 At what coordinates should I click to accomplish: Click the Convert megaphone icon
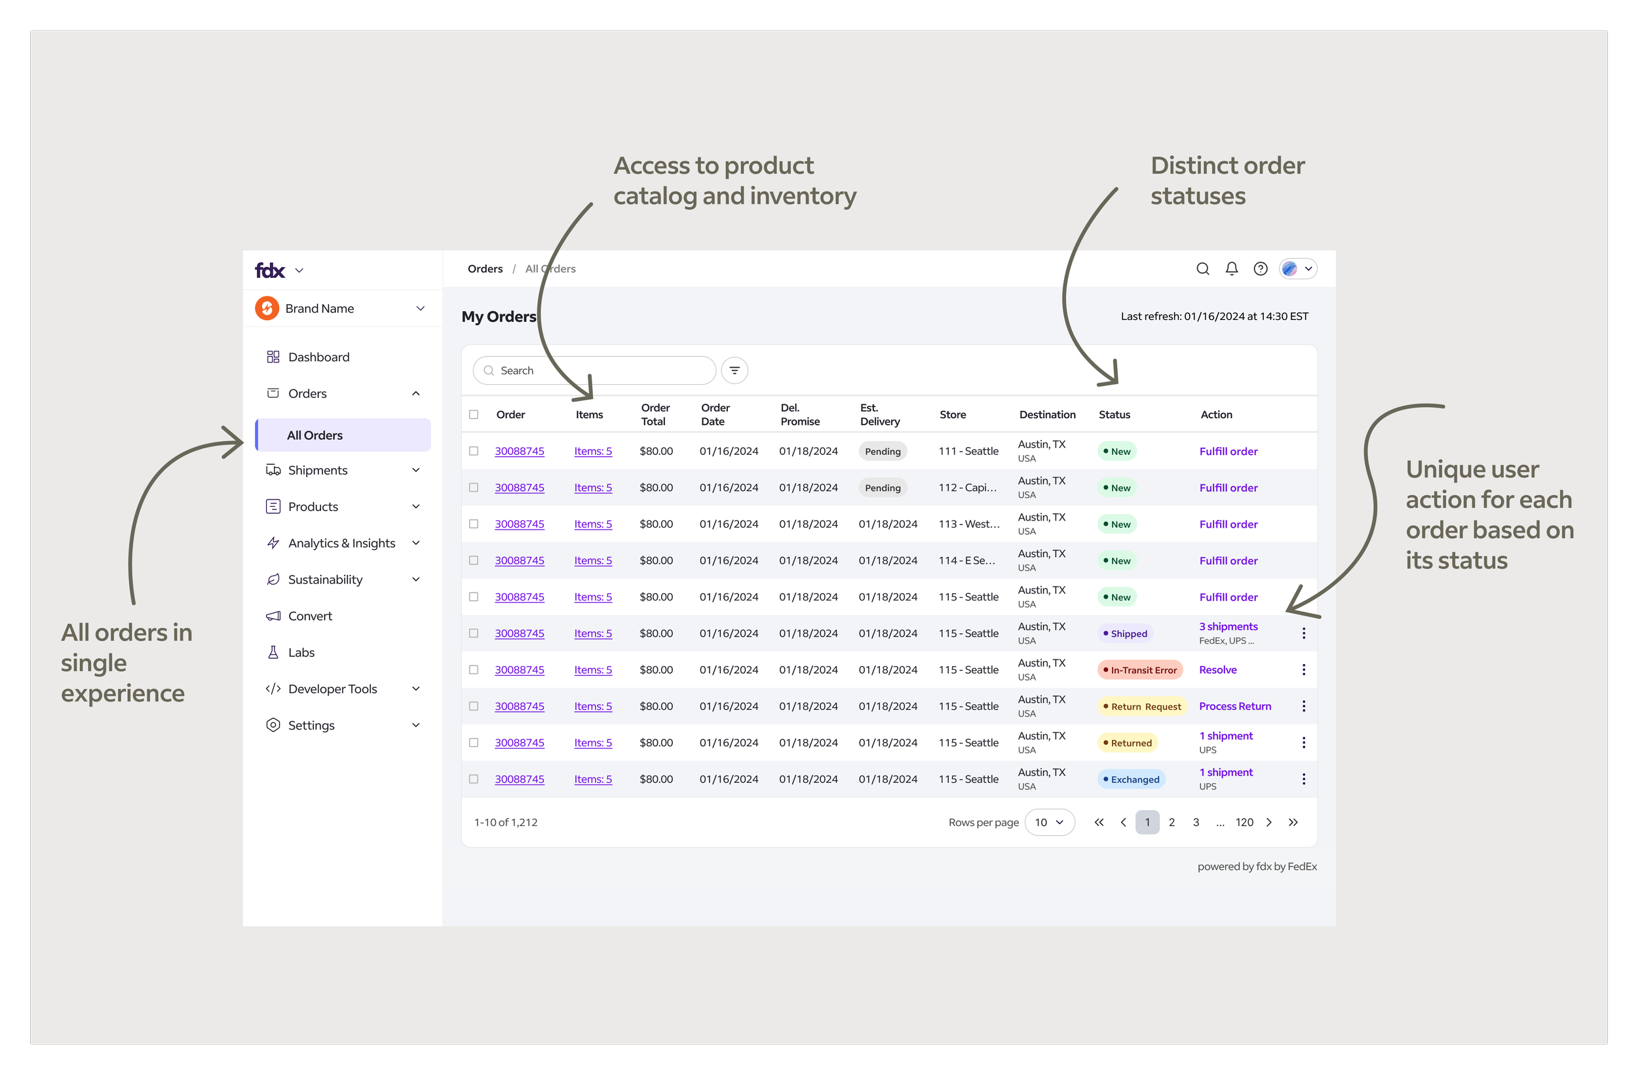273,616
